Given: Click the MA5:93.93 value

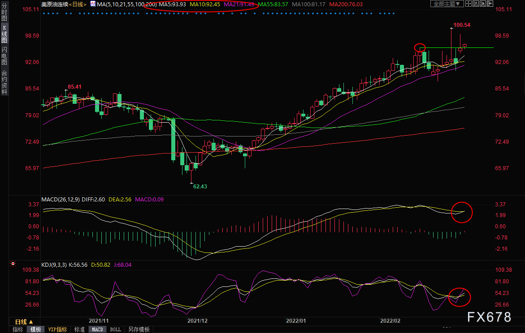Looking at the screenshot, I should pyautogui.click(x=173, y=4).
